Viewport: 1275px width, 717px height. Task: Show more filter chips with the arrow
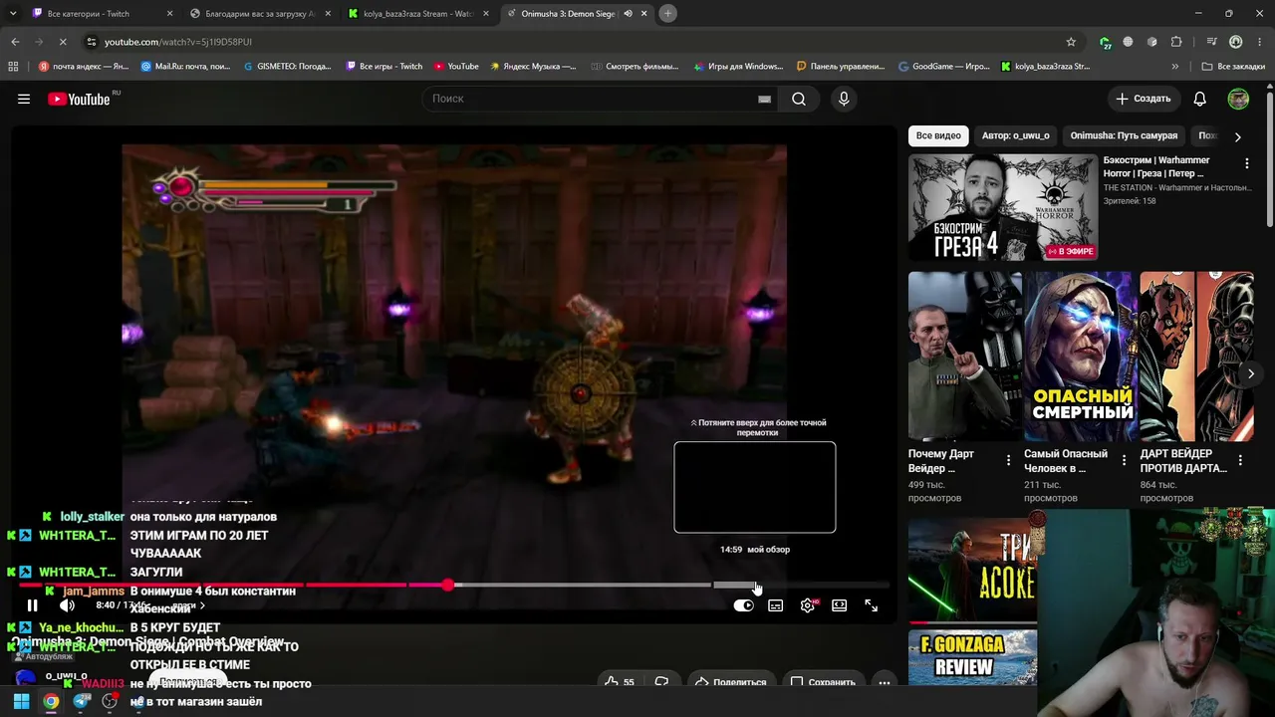tap(1237, 136)
